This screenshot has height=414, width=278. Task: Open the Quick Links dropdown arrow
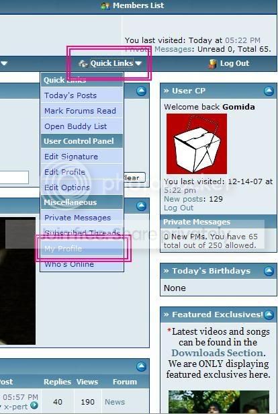click(138, 63)
